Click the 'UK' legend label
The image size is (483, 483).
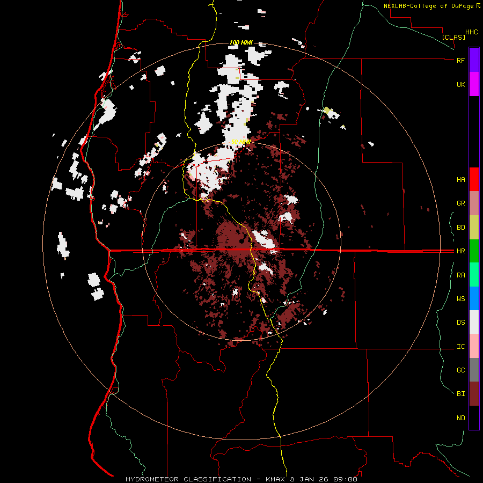tap(460, 84)
